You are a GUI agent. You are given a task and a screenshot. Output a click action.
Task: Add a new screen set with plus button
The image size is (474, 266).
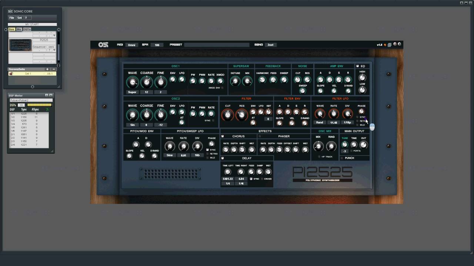(x=47, y=69)
